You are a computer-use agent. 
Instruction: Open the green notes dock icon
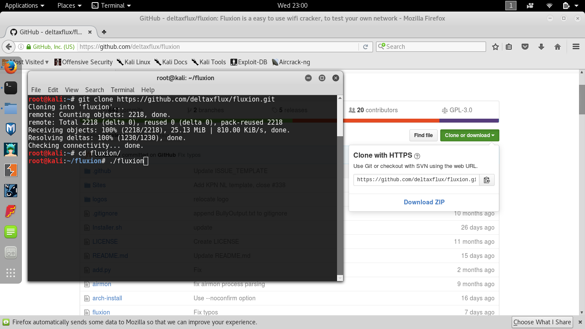point(11,232)
